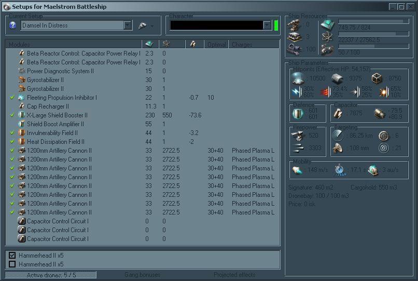The height and width of the screenshot is (281, 418).
Task: Click the drone bandwidth icon beside 50 / 100
Action: pos(327,49)
